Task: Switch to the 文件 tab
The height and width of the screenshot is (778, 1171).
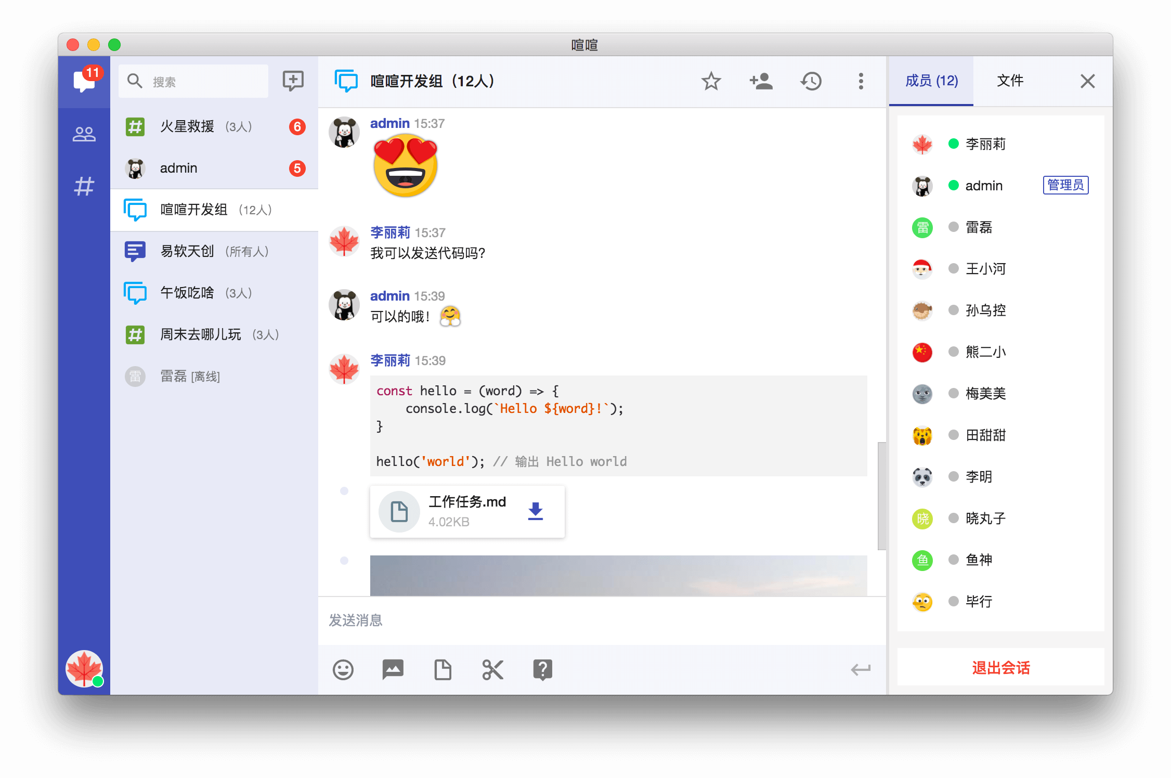Action: click(x=1009, y=81)
